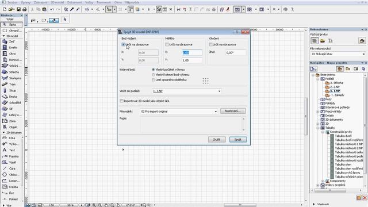The height and width of the screenshot is (207, 368).
Task: Select the Text tool in toolbox
Action: [x=11, y=150]
